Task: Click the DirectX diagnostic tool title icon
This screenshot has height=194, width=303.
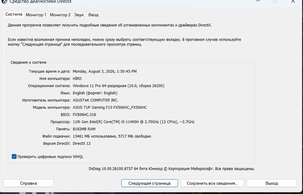Action: pyautogui.click(x=4, y=1)
